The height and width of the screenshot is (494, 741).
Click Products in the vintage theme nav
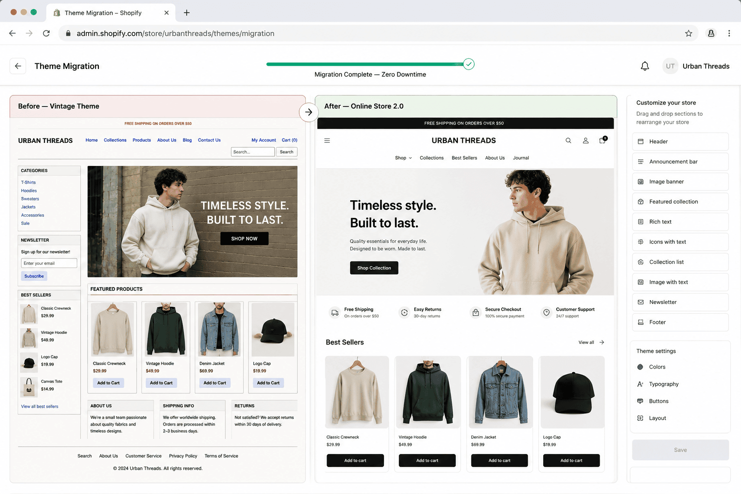click(142, 140)
